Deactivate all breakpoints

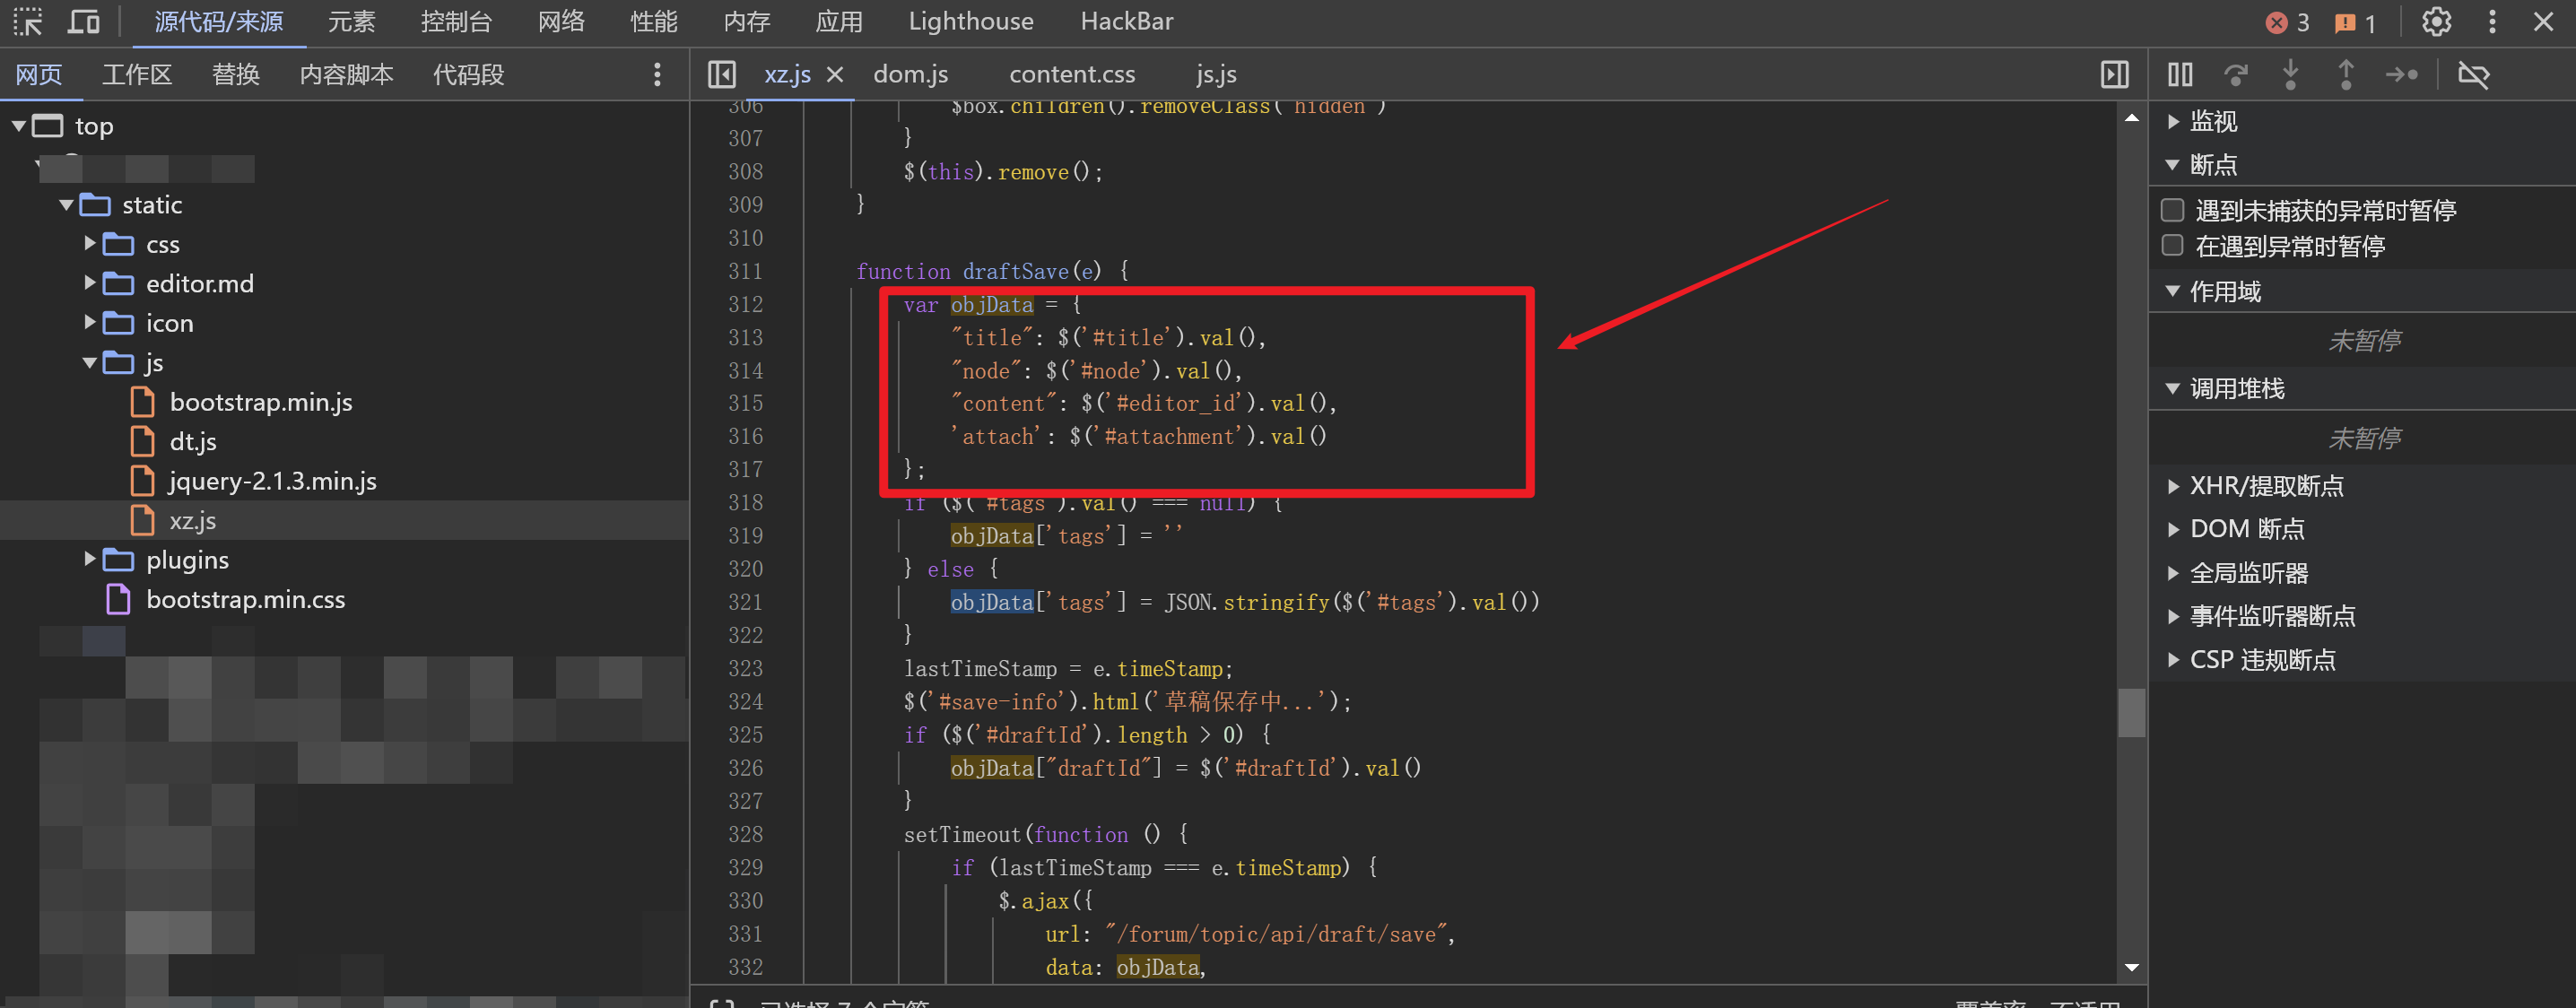(x=2473, y=74)
